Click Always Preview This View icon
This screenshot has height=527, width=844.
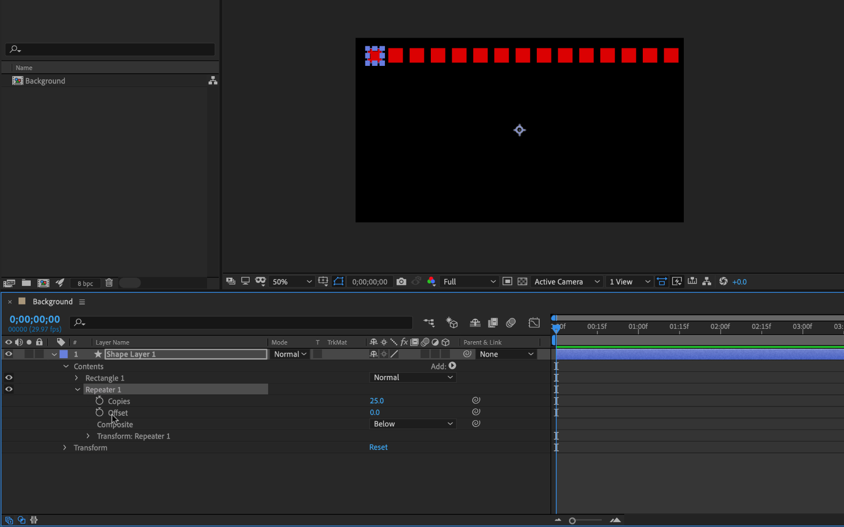coord(231,281)
